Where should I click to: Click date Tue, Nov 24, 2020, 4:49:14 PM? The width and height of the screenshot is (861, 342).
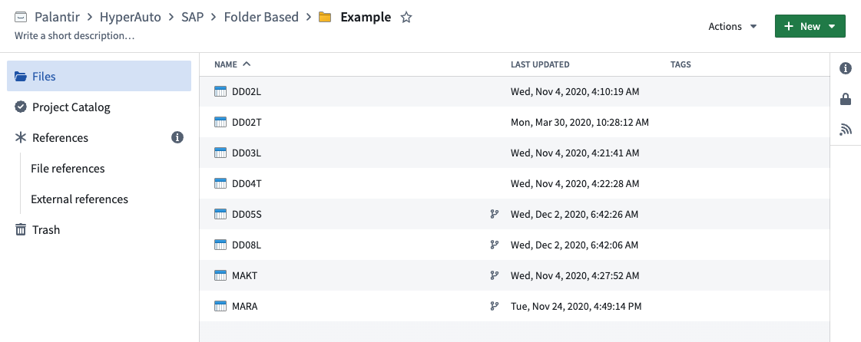point(576,307)
